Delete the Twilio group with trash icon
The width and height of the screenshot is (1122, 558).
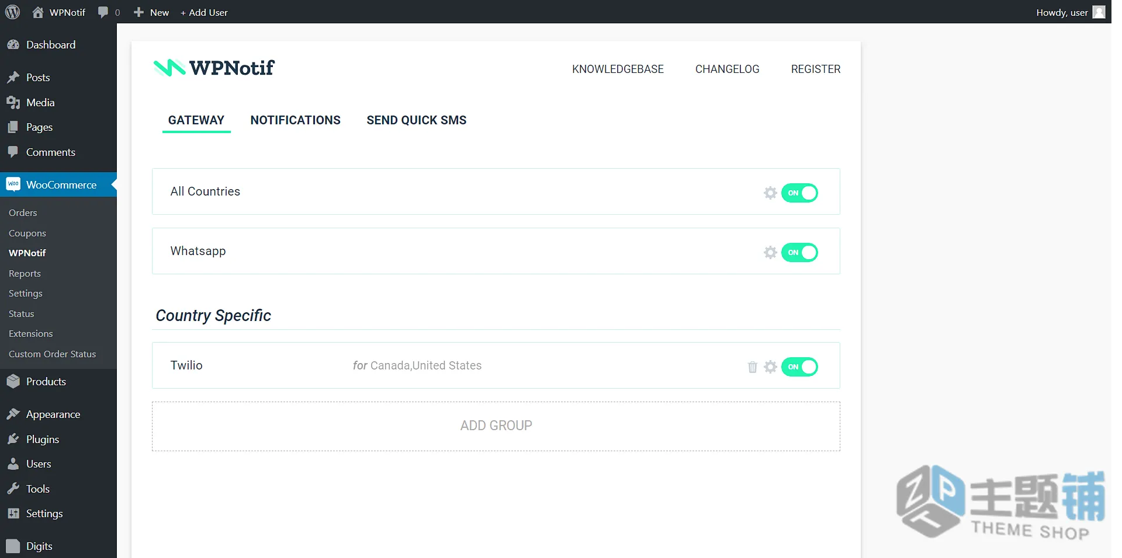[x=752, y=367]
